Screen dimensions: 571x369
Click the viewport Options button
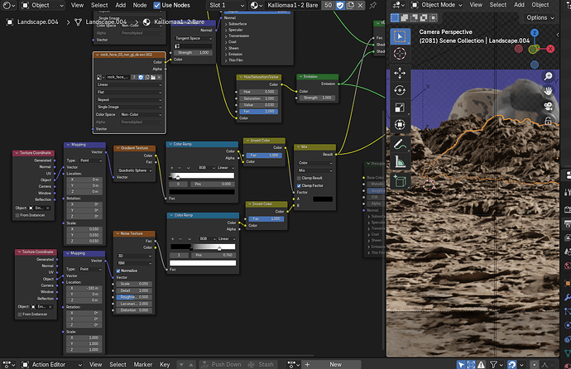click(540, 17)
